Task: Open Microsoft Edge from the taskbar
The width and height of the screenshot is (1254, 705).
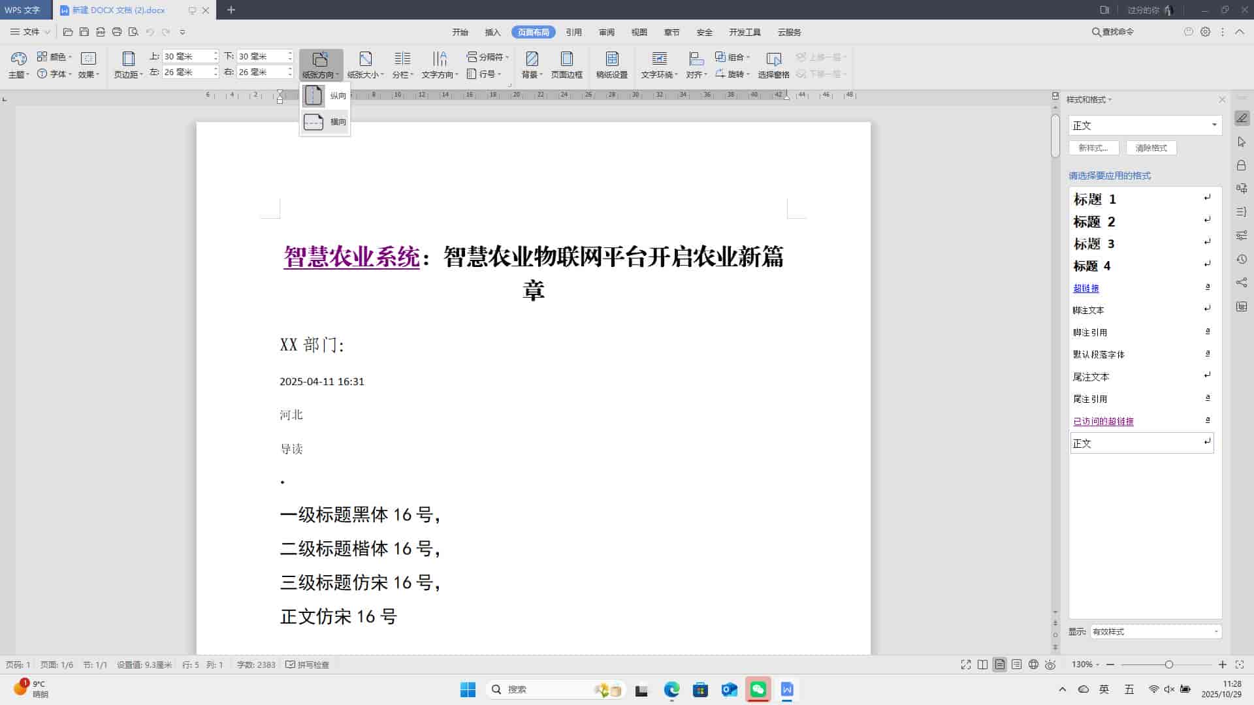Action: 671,689
